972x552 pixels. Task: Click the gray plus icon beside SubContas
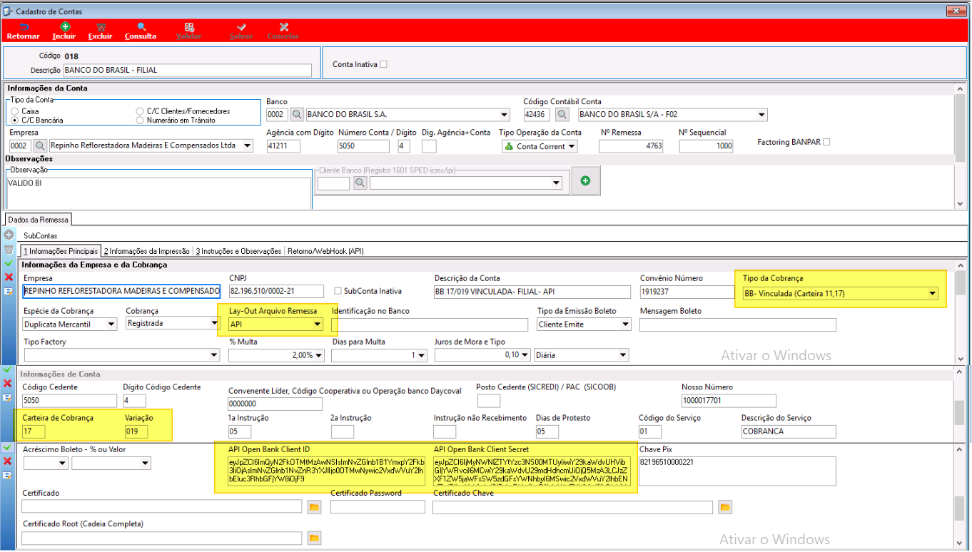point(9,235)
